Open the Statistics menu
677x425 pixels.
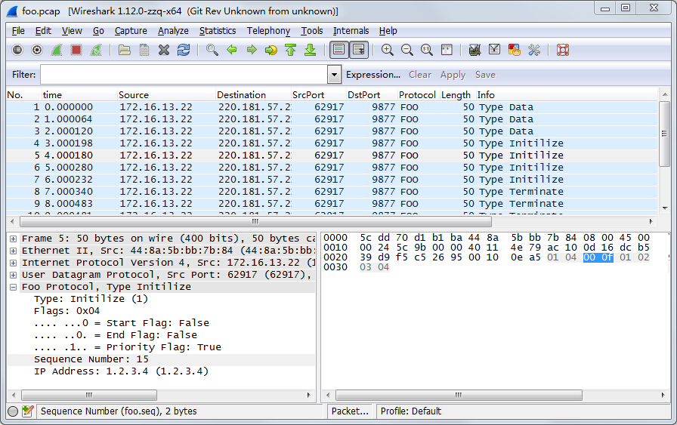pos(218,31)
